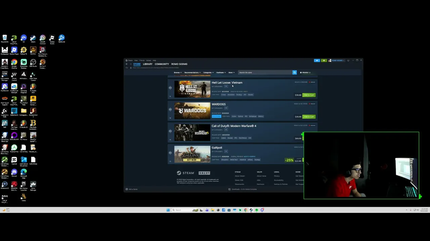Open the Steam desktop shortcut
430x241 pixels.
(x=33, y=39)
